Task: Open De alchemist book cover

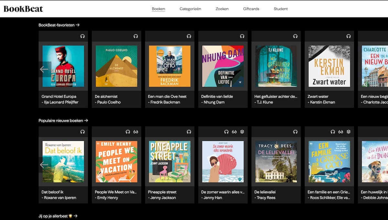Action: (116, 66)
